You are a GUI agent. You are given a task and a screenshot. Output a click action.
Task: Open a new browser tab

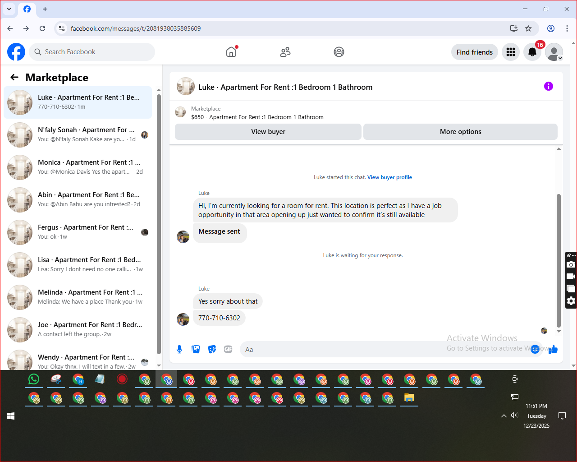45,9
